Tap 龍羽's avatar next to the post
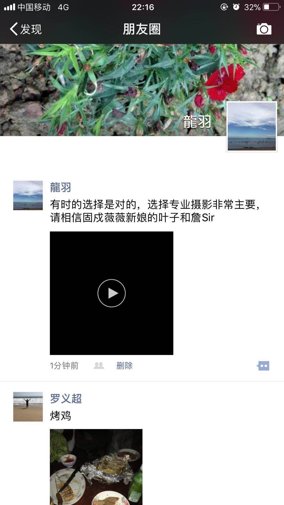The width and height of the screenshot is (284, 505). [28, 195]
